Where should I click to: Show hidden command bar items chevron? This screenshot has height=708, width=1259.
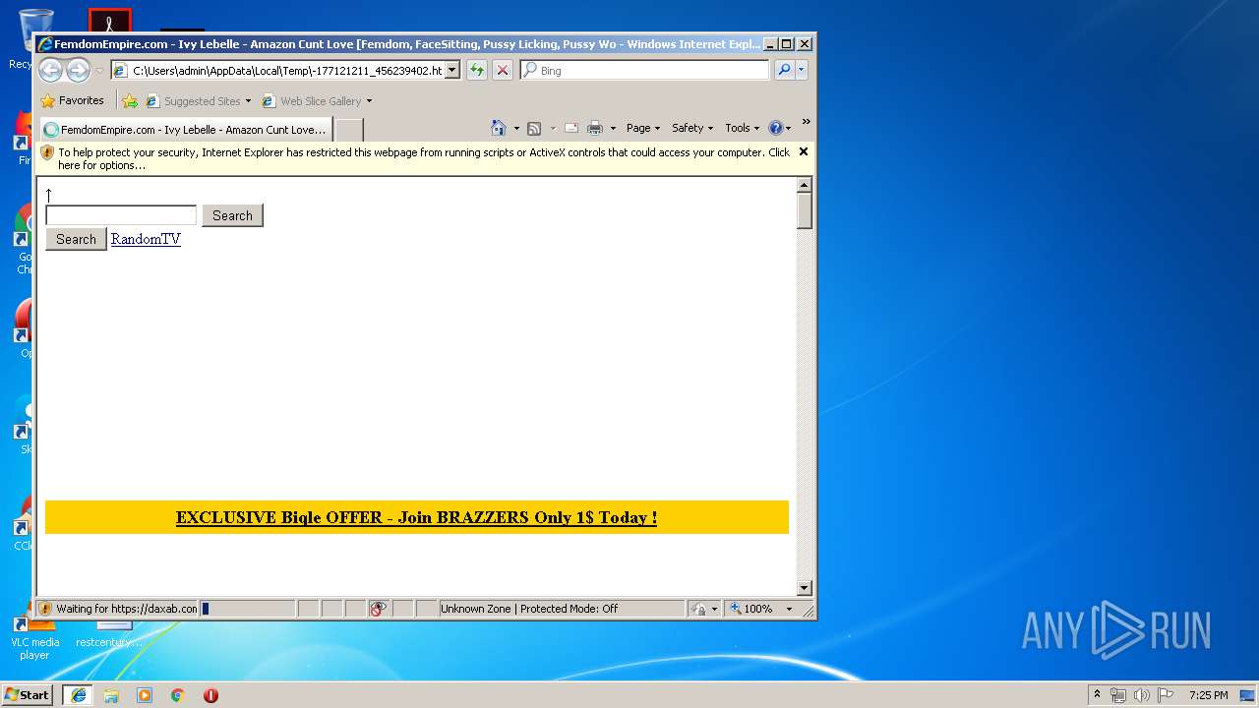click(x=806, y=123)
